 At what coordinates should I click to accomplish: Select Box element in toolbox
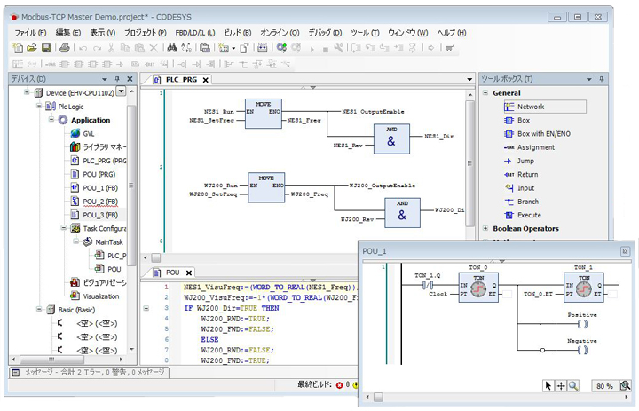[x=517, y=121]
